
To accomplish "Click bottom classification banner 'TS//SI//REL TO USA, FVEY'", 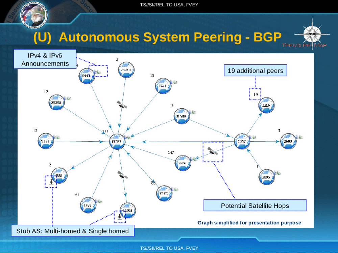I will [169, 248].
